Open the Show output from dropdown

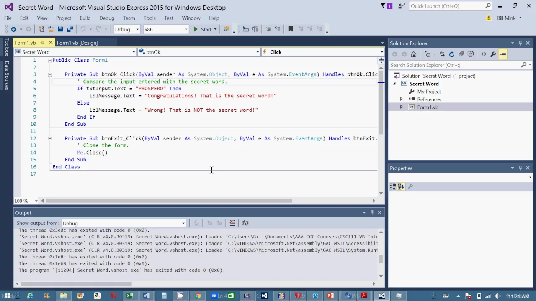point(124,223)
